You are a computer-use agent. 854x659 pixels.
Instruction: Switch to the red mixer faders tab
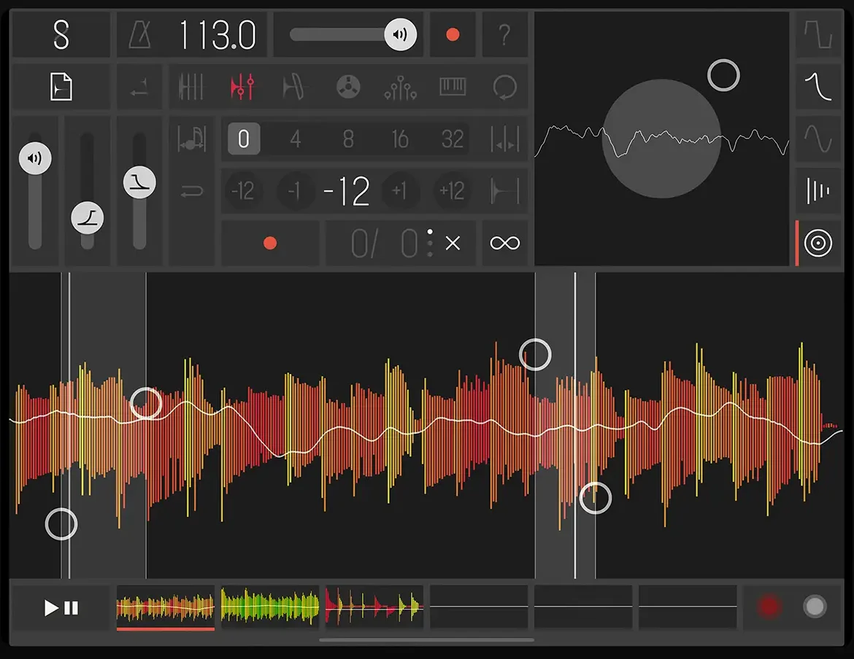point(242,87)
